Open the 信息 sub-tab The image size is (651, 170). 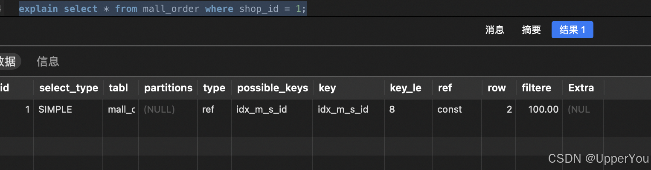tap(48, 61)
